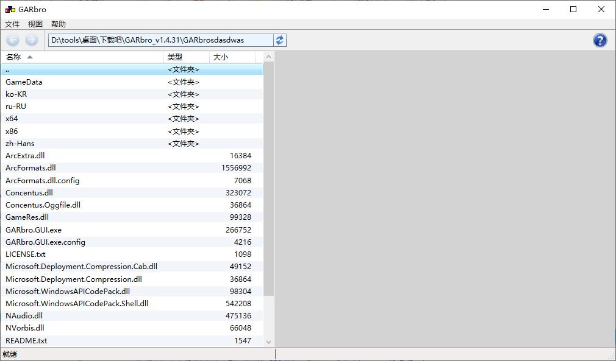Select the ru-RU folder

[132, 106]
